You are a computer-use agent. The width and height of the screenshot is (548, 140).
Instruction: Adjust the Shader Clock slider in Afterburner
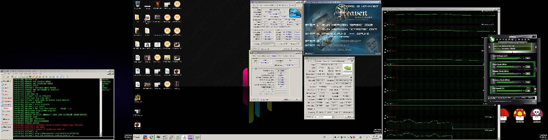point(509,74)
